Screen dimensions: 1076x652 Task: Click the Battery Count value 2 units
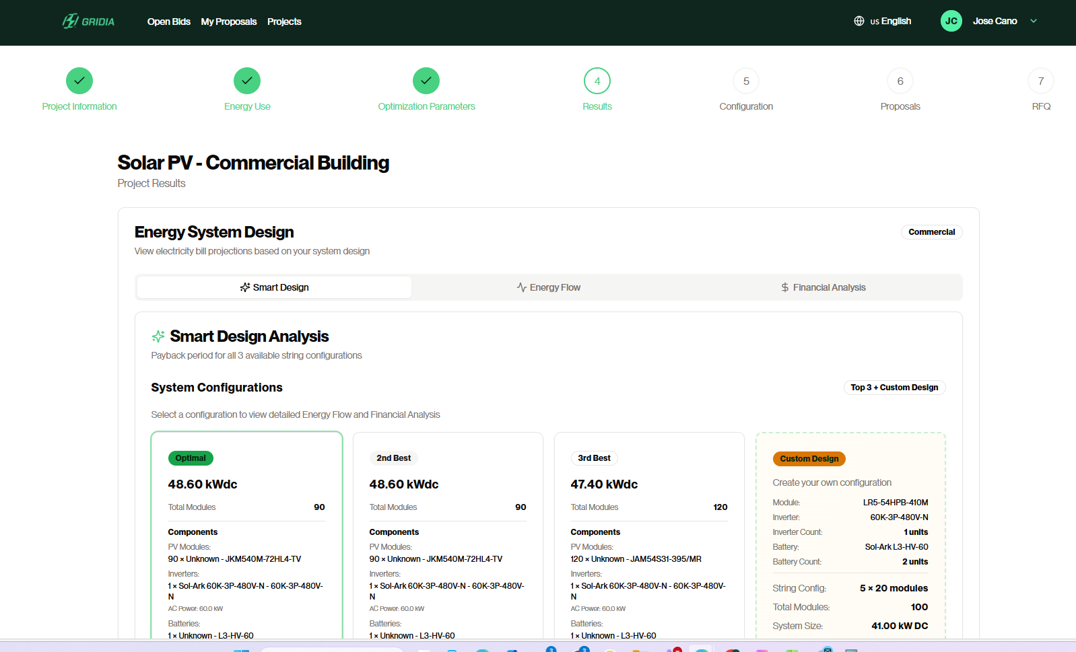click(x=915, y=562)
